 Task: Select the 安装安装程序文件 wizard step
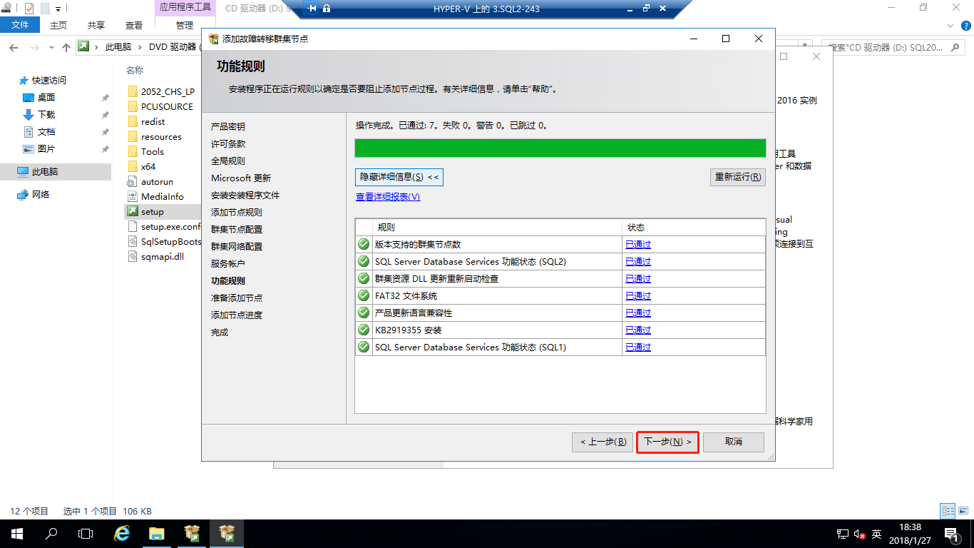[245, 196]
